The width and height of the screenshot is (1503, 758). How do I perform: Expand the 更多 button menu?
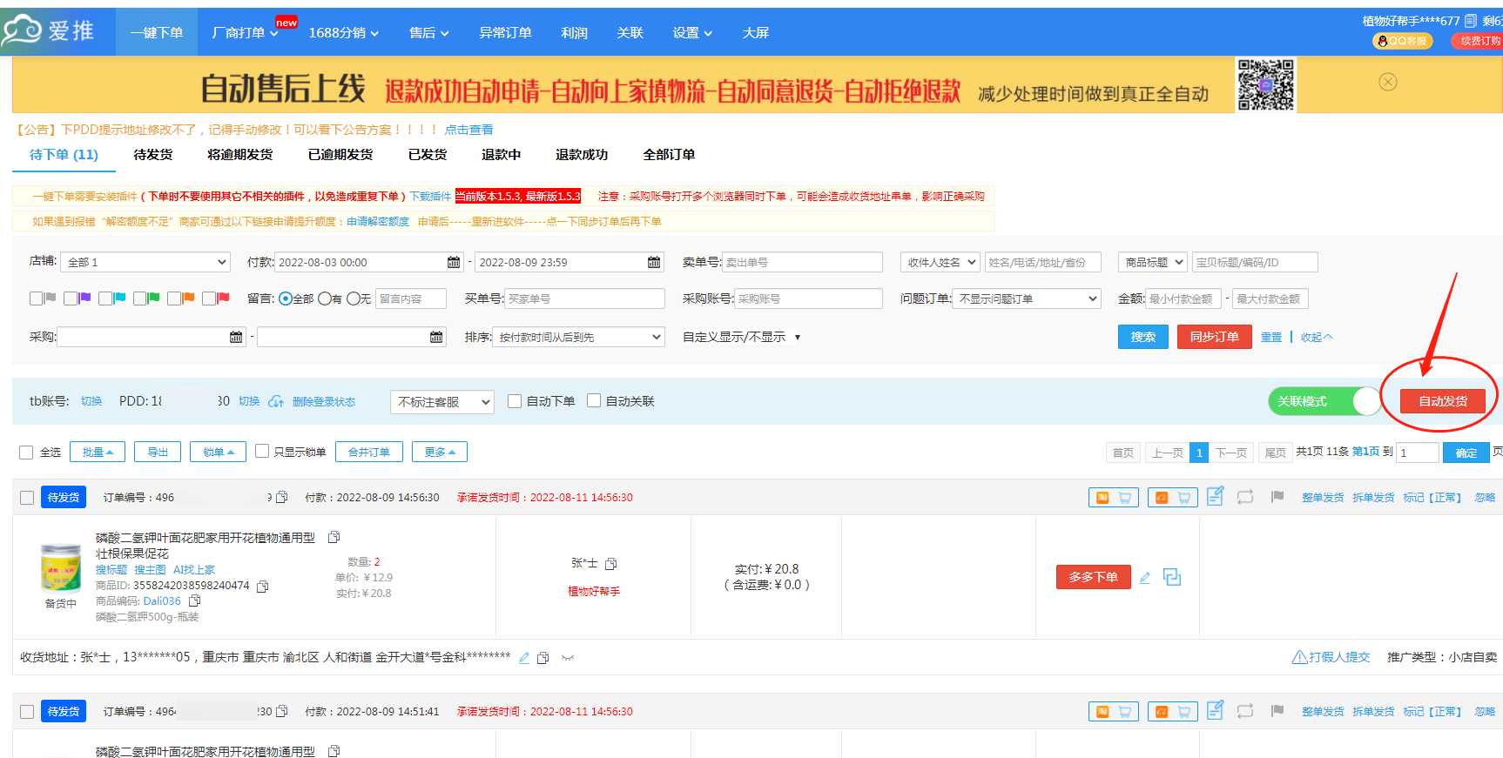[440, 452]
